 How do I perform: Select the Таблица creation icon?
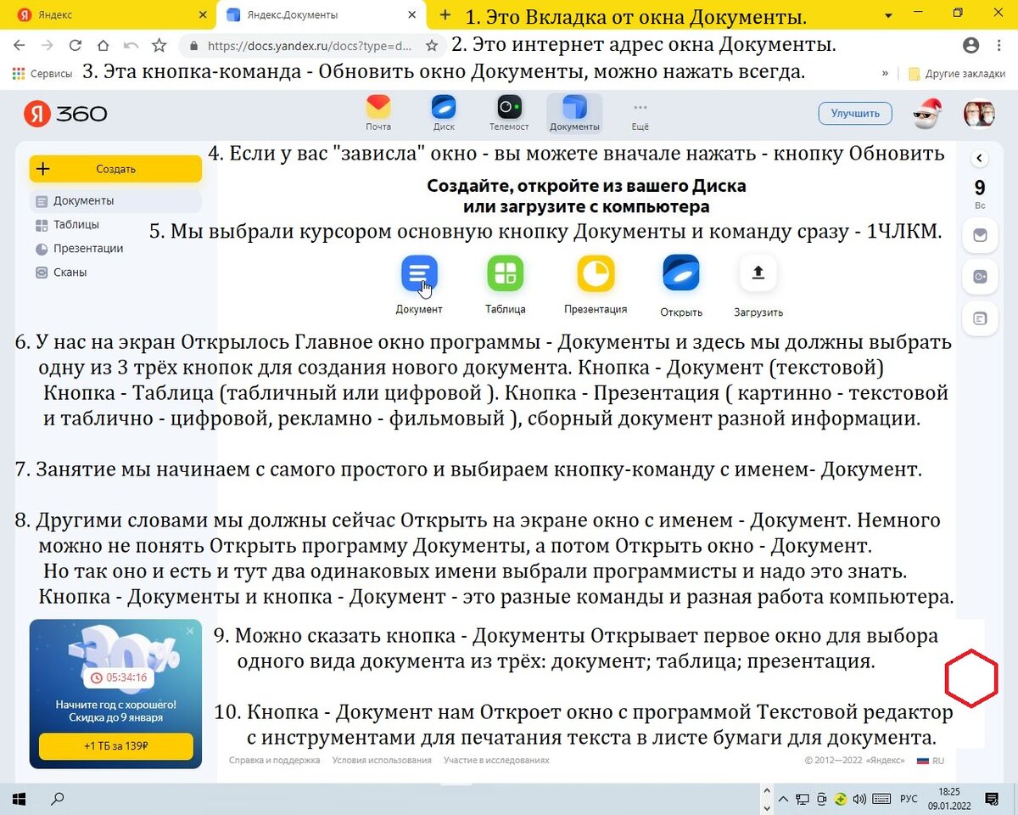[505, 273]
